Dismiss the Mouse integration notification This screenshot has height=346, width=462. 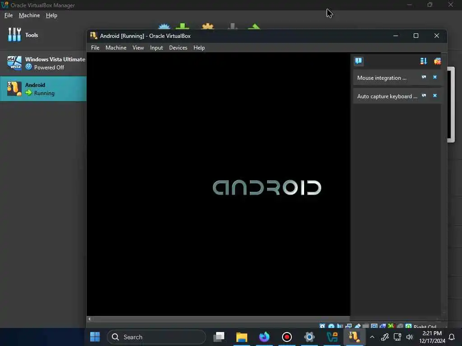pos(435,77)
